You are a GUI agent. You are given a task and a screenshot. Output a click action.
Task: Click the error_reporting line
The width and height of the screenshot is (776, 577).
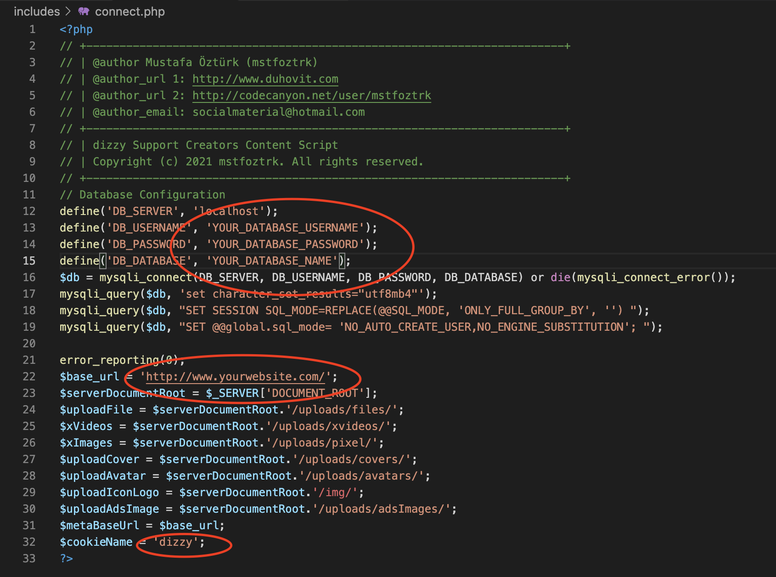pyautogui.click(x=110, y=360)
